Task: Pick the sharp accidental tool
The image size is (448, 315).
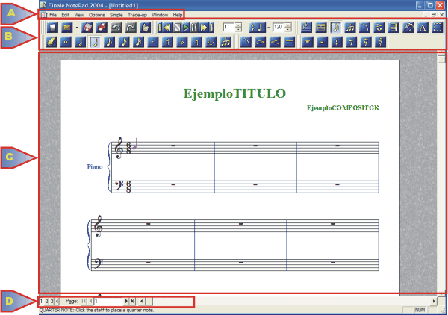Action: [167, 43]
